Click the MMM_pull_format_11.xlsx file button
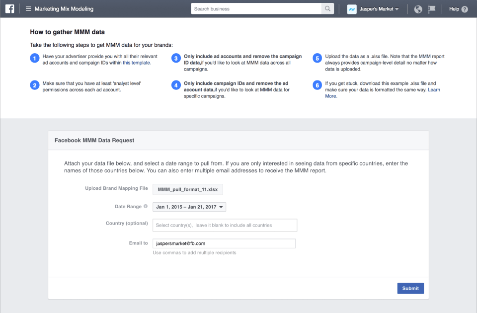This screenshot has width=477, height=313. 188,189
